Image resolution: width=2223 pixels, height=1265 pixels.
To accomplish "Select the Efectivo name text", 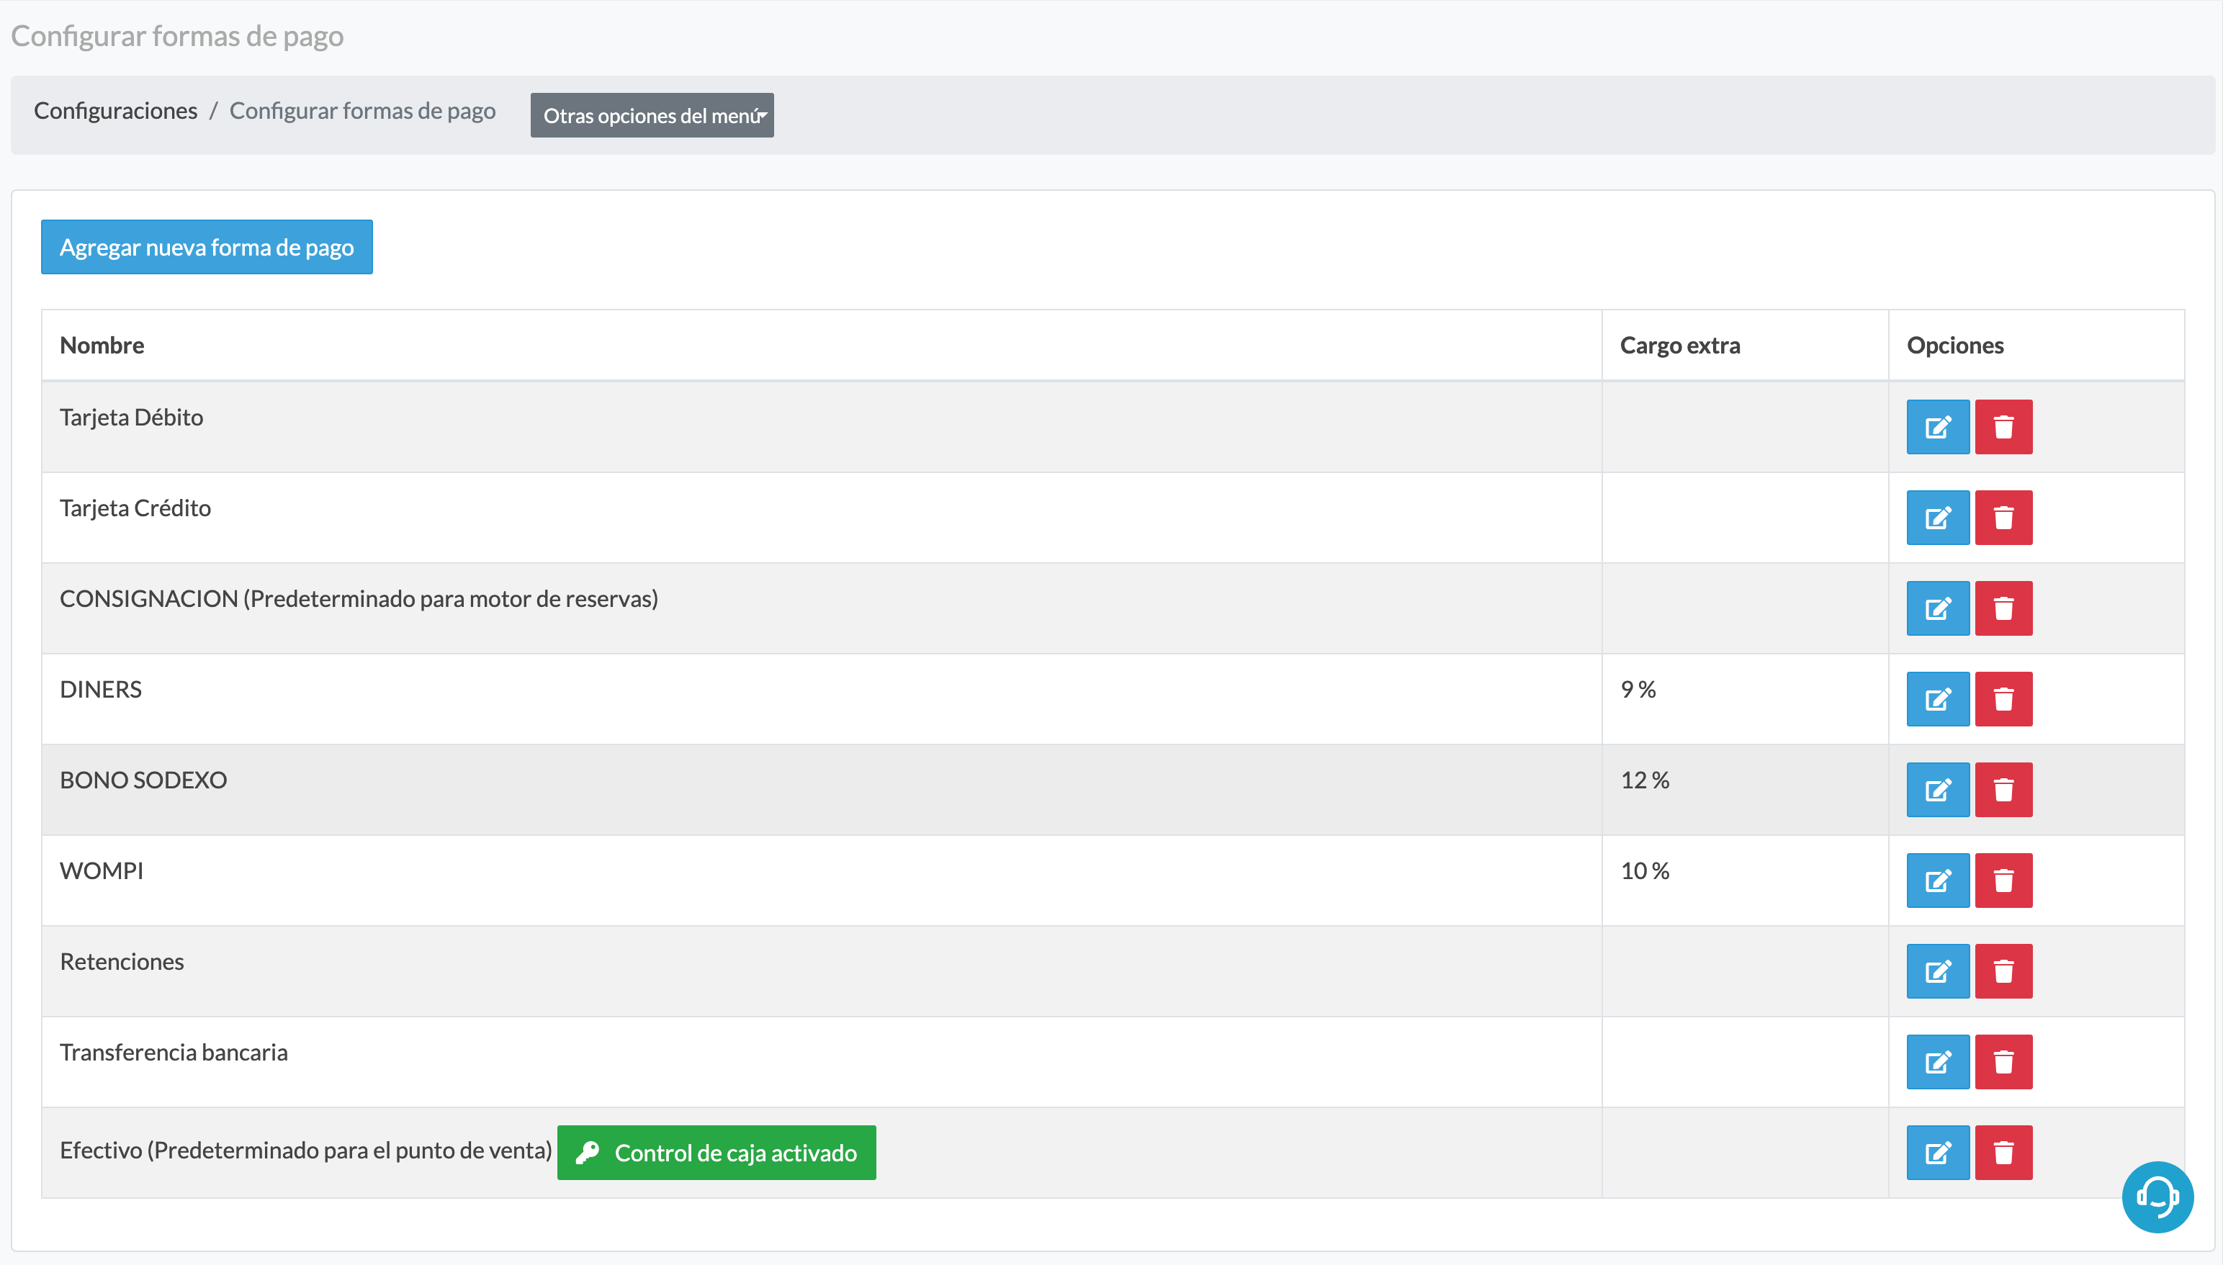I will pyautogui.click(x=306, y=1151).
